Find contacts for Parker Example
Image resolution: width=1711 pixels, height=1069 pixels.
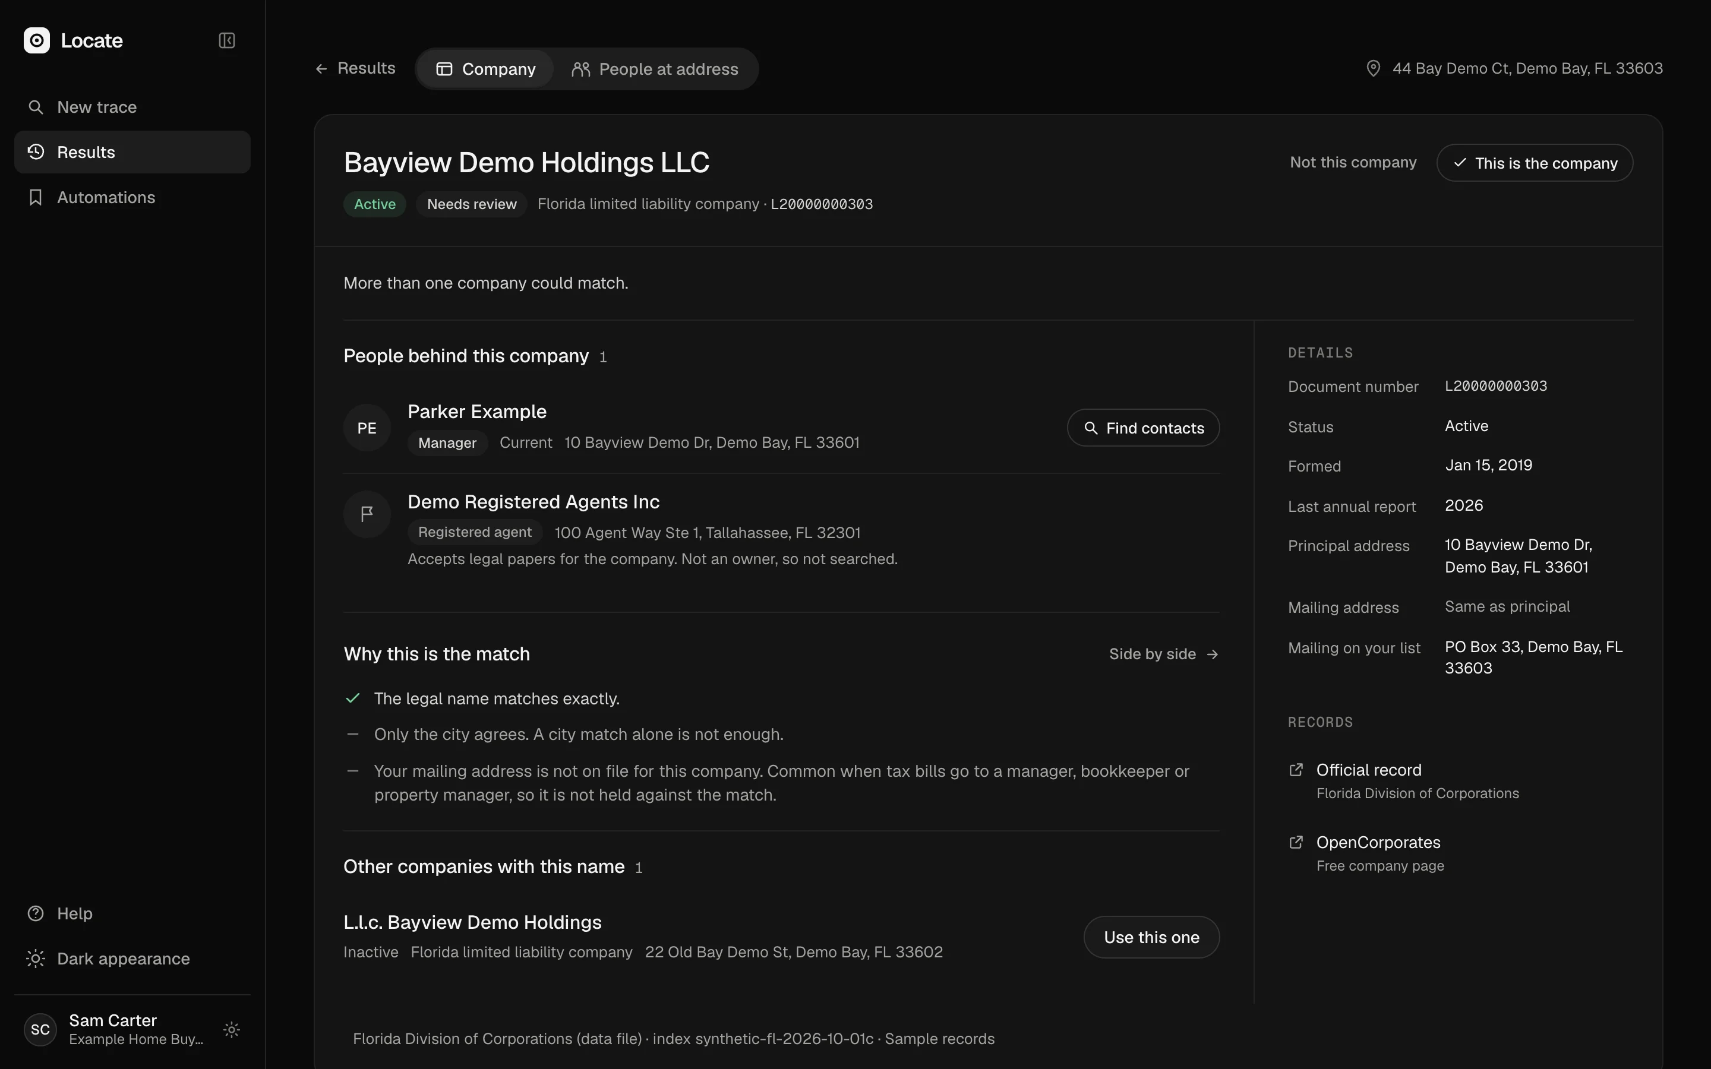(x=1143, y=428)
